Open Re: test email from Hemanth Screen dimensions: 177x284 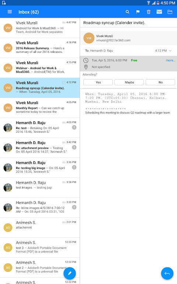pos(40,128)
